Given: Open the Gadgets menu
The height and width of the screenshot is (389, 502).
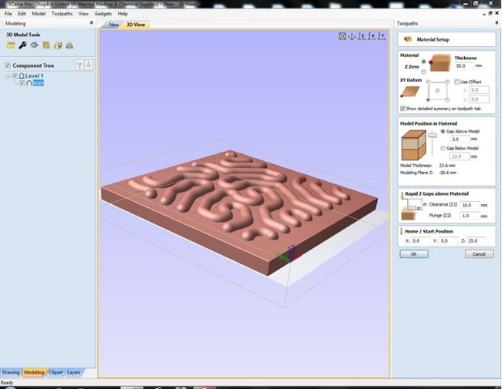Looking at the screenshot, I should 103,14.
